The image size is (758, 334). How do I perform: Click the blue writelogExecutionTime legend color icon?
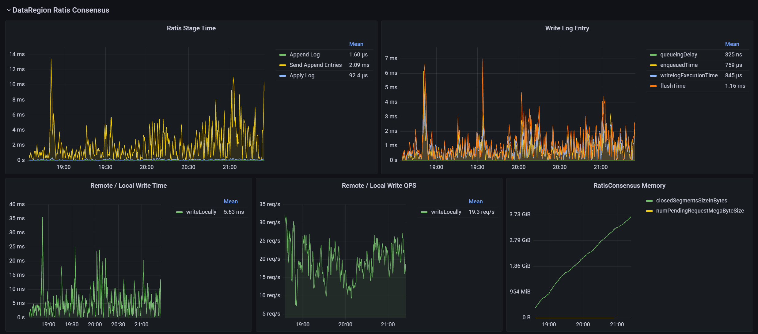point(653,76)
